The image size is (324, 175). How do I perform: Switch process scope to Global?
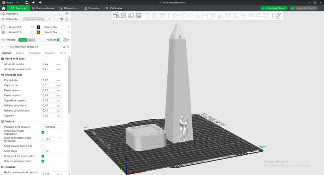point(23,40)
